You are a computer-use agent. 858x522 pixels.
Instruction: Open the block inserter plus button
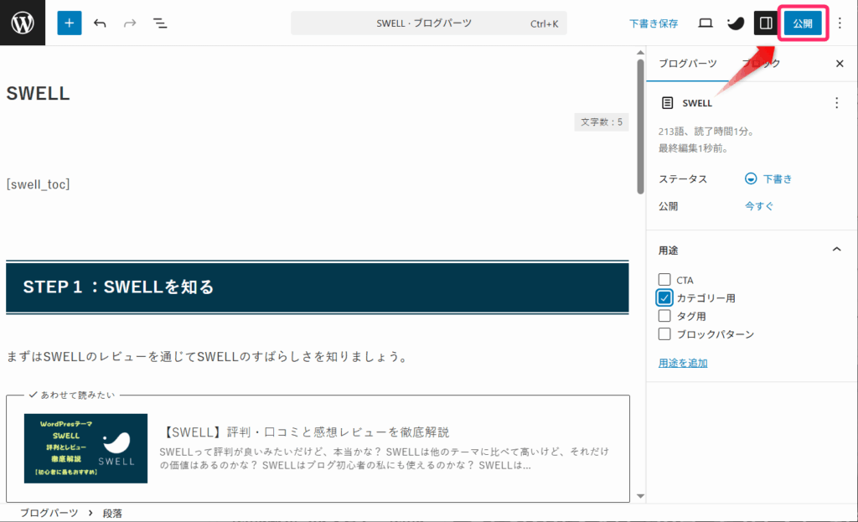[x=69, y=23]
